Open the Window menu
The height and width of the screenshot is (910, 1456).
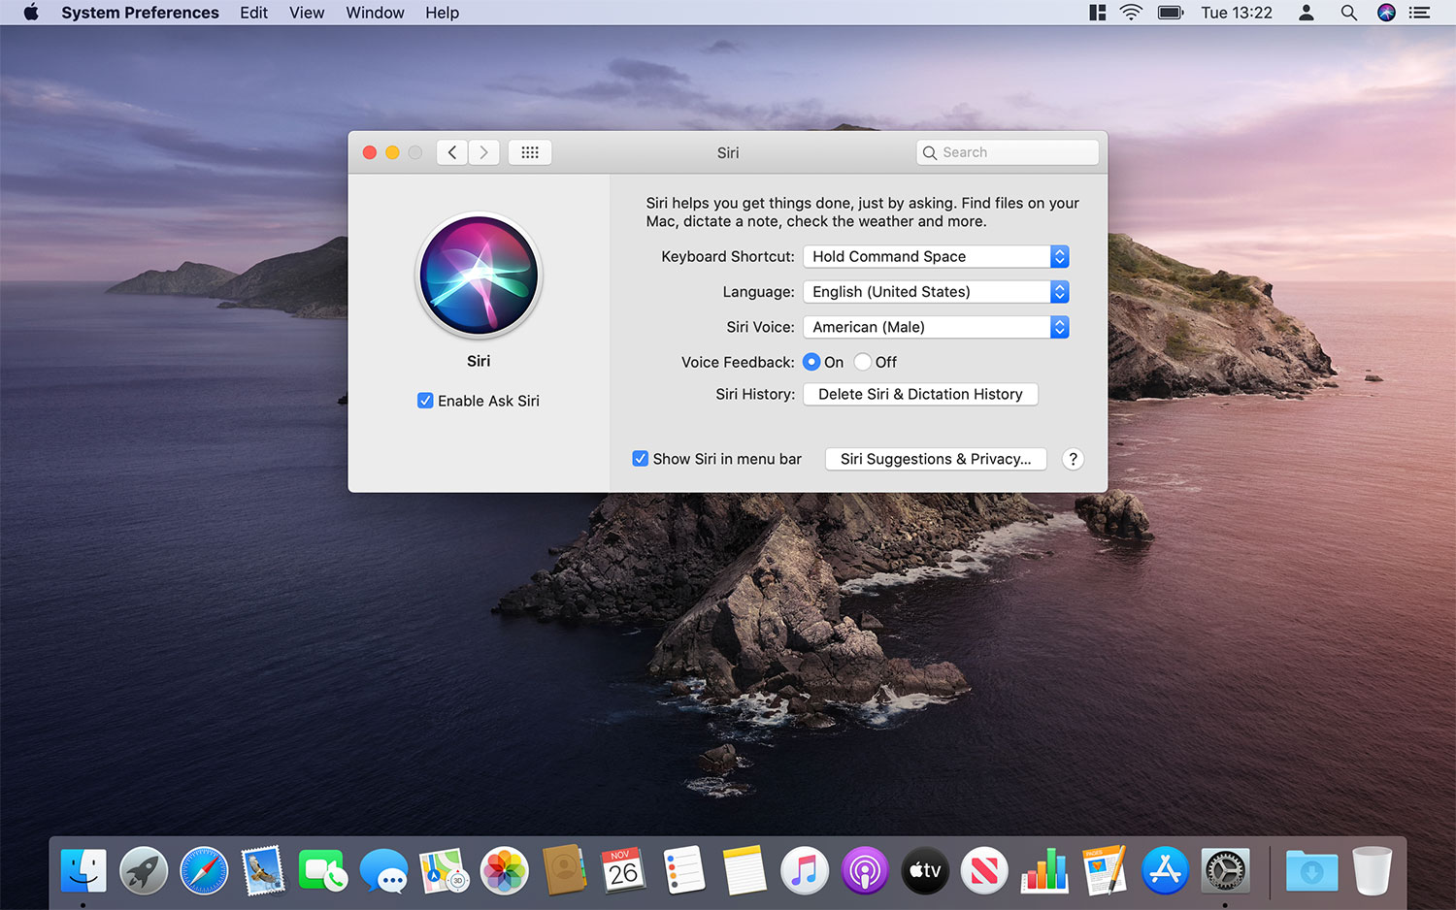(375, 13)
